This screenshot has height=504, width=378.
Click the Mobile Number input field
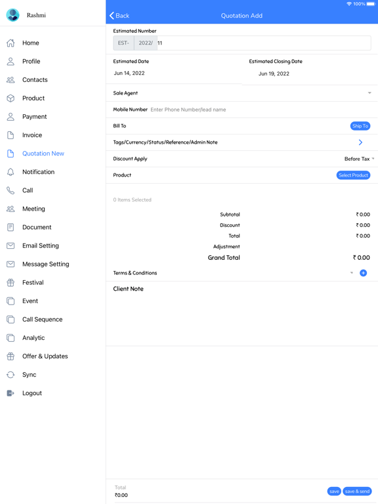point(261,110)
